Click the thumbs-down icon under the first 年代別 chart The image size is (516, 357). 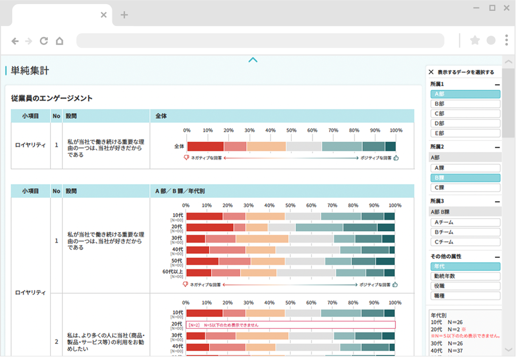185,284
